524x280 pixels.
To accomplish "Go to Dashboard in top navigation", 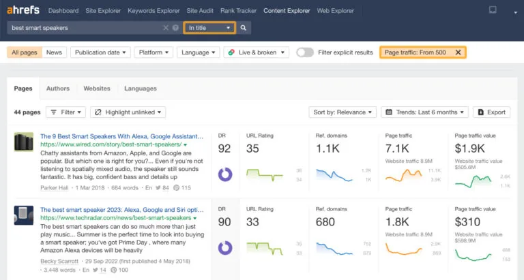I will (x=63, y=11).
